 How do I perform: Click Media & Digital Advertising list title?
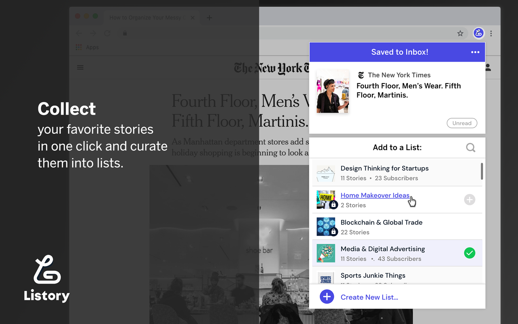pos(383,249)
